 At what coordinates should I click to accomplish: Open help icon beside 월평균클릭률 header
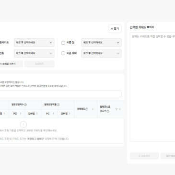click(58, 105)
